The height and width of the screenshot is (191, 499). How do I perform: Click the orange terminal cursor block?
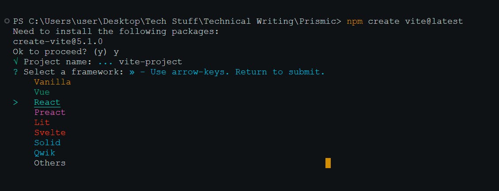point(328,163)
